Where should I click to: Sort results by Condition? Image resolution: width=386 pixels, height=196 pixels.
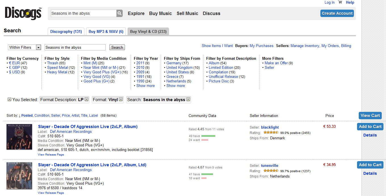coord(42,116)
